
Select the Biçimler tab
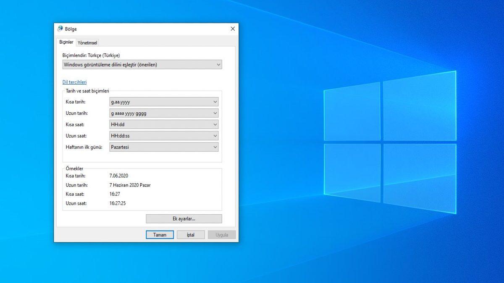point(66,42)
